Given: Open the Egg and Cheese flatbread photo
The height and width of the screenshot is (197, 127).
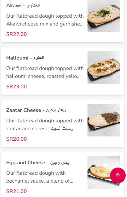Looking at the screenshot, I should point(104,172).
